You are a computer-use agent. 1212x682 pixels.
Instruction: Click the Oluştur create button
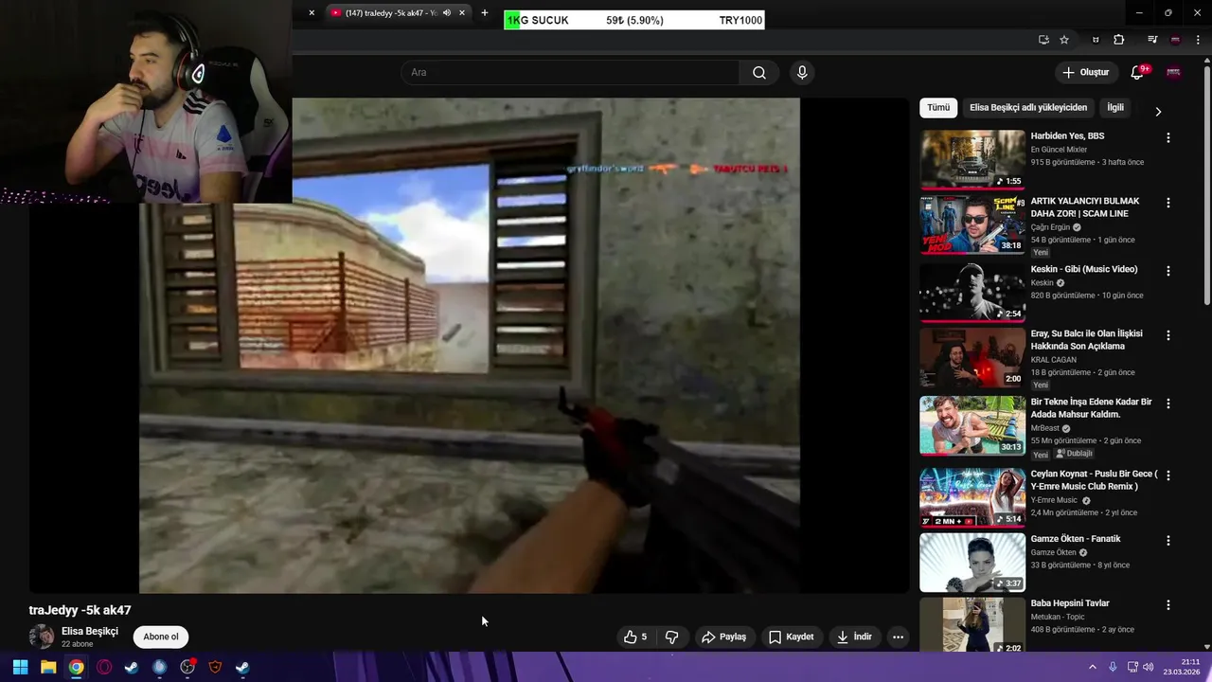[1085, 73]
